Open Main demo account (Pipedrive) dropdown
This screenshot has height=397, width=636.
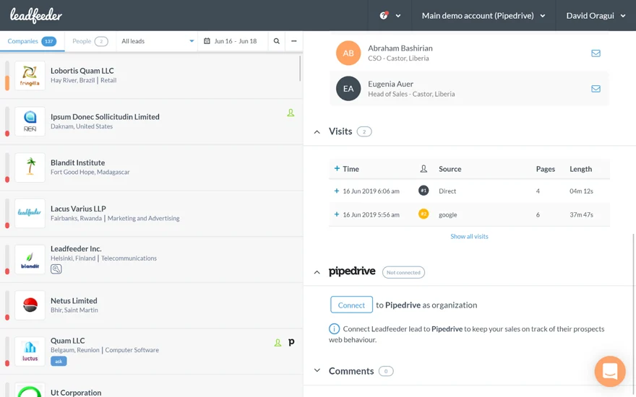(x=483, y=16)
